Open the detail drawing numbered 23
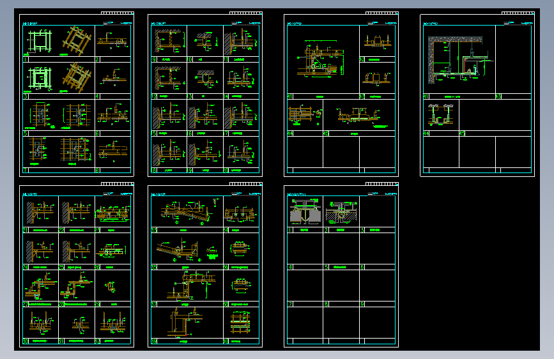This screenshot has height=359, width=554. pyautogui.click(x=112, y=211)
